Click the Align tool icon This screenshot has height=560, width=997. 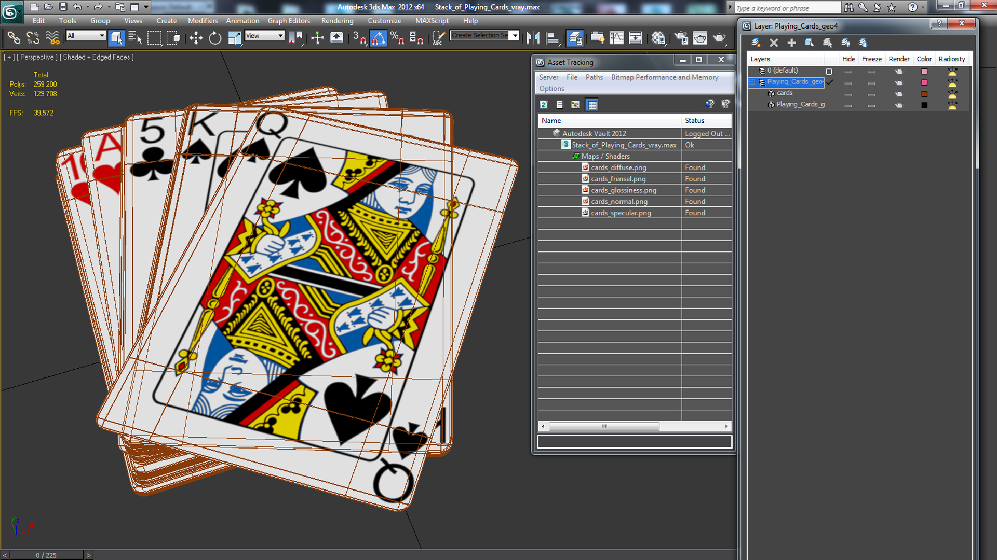(x=553, y=37)
